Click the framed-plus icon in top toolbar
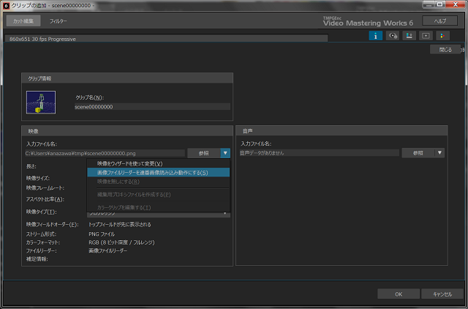The width and height of the screenshot is (468, 309). tap(426, 35)
